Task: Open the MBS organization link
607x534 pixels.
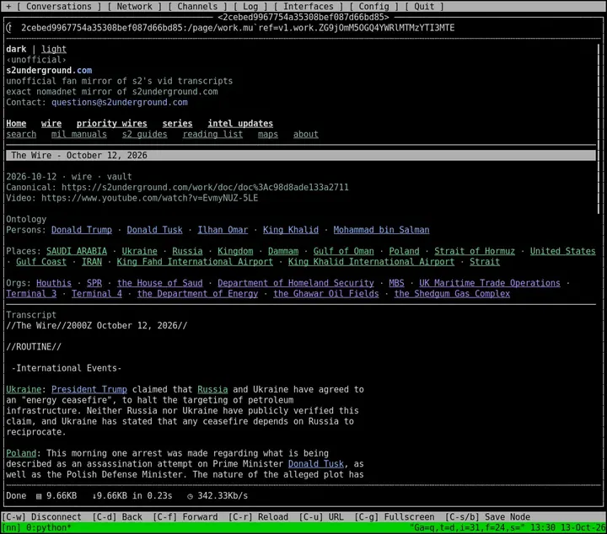Action: pos(396,283)
